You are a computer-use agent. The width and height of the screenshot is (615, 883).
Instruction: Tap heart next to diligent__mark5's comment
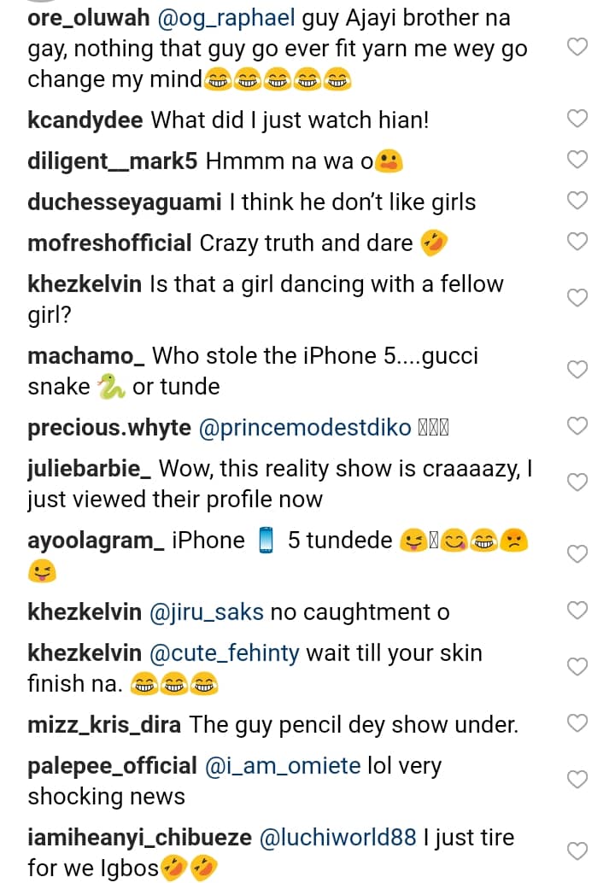click(577, 160)
